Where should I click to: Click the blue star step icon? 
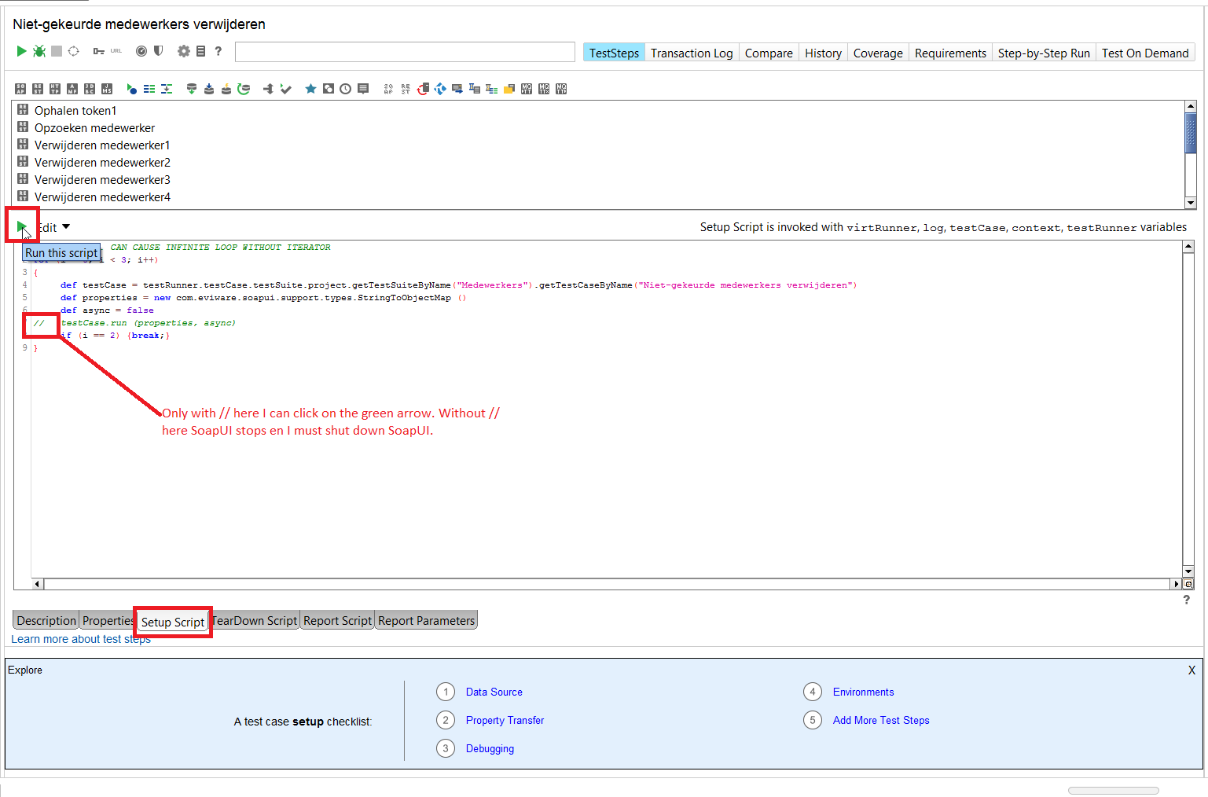click(x=311, y=89)
